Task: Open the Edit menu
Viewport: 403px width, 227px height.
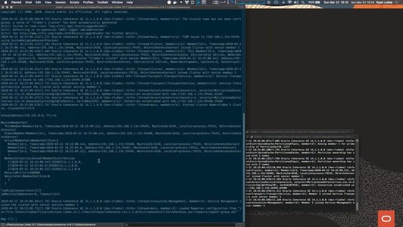Action: 38,3
